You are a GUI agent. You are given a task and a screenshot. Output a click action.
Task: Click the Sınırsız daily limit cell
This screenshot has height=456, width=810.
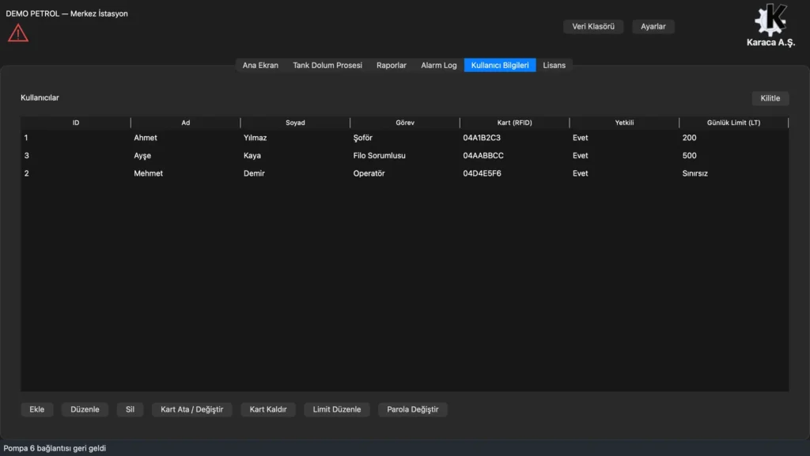(x=695, y=173)
